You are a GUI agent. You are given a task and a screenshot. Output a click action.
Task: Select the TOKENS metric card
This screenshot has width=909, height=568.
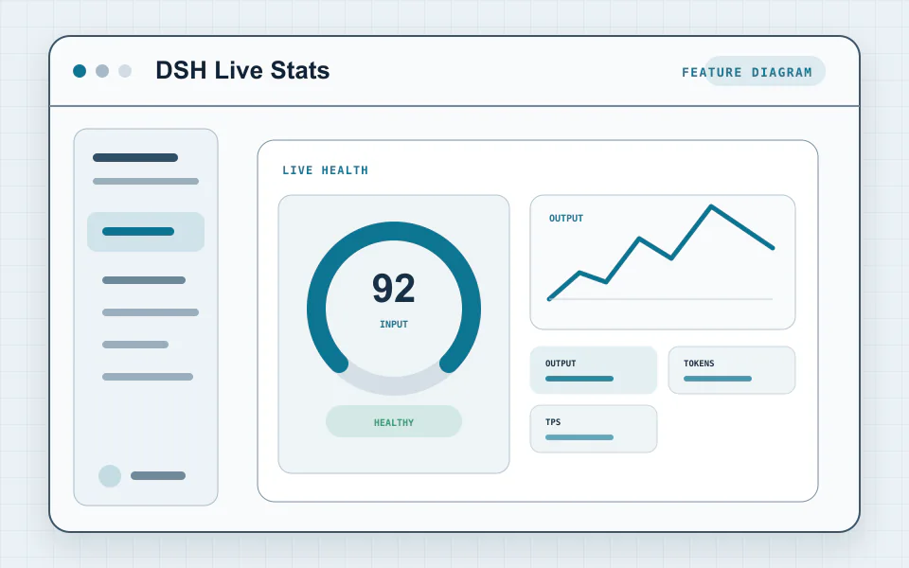coord(732,370)
